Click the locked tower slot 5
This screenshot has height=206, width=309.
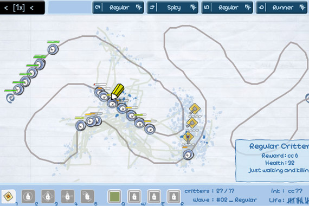tap(87, 196)
